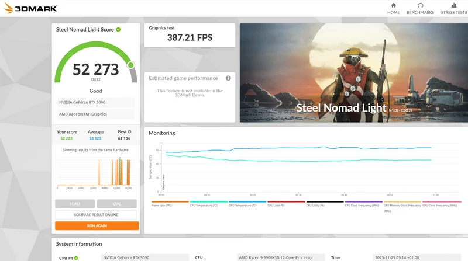Screen dimensions: 468x261
Task: Open the Benchmarks section
Action: tap(420, 9)
